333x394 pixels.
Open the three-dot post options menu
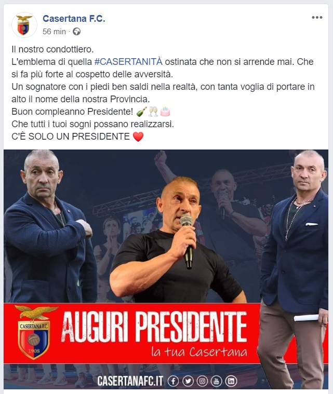317,17
